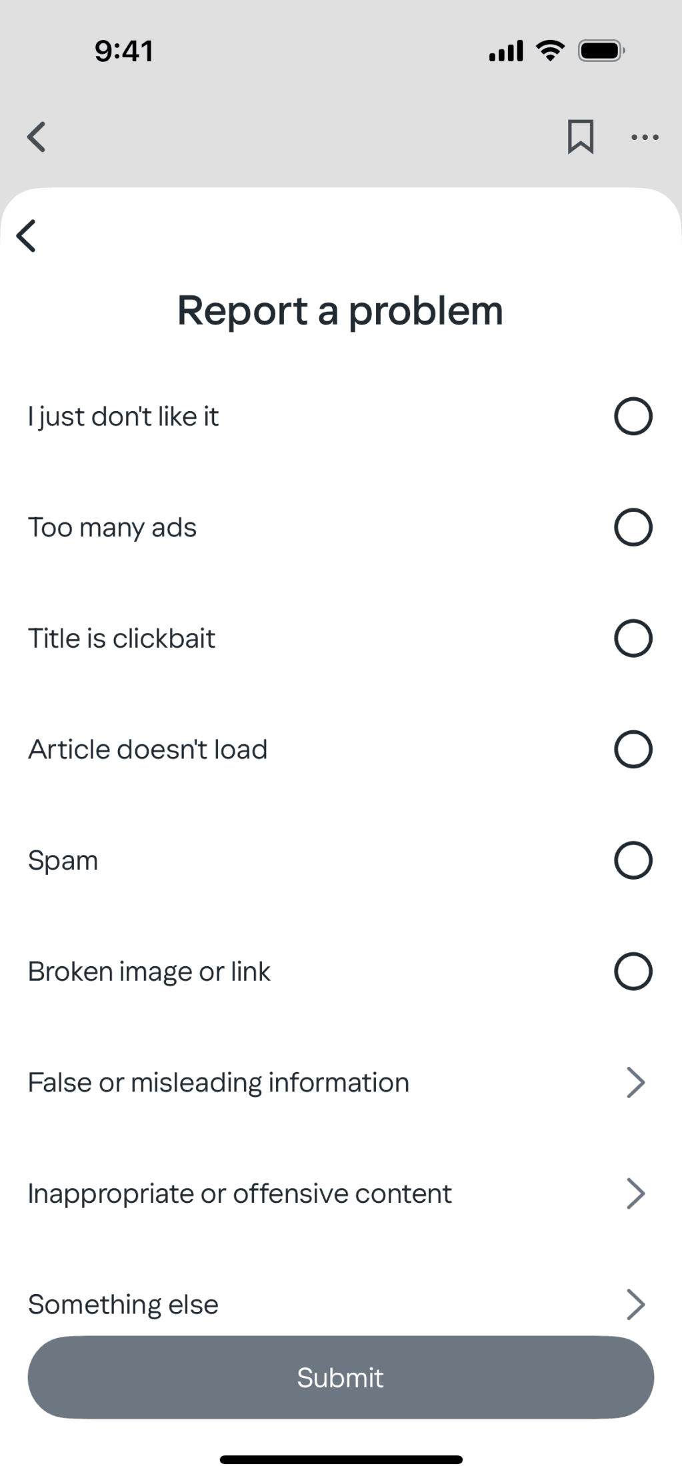Choose the "Broken image or link" radio button

(633, 971)
